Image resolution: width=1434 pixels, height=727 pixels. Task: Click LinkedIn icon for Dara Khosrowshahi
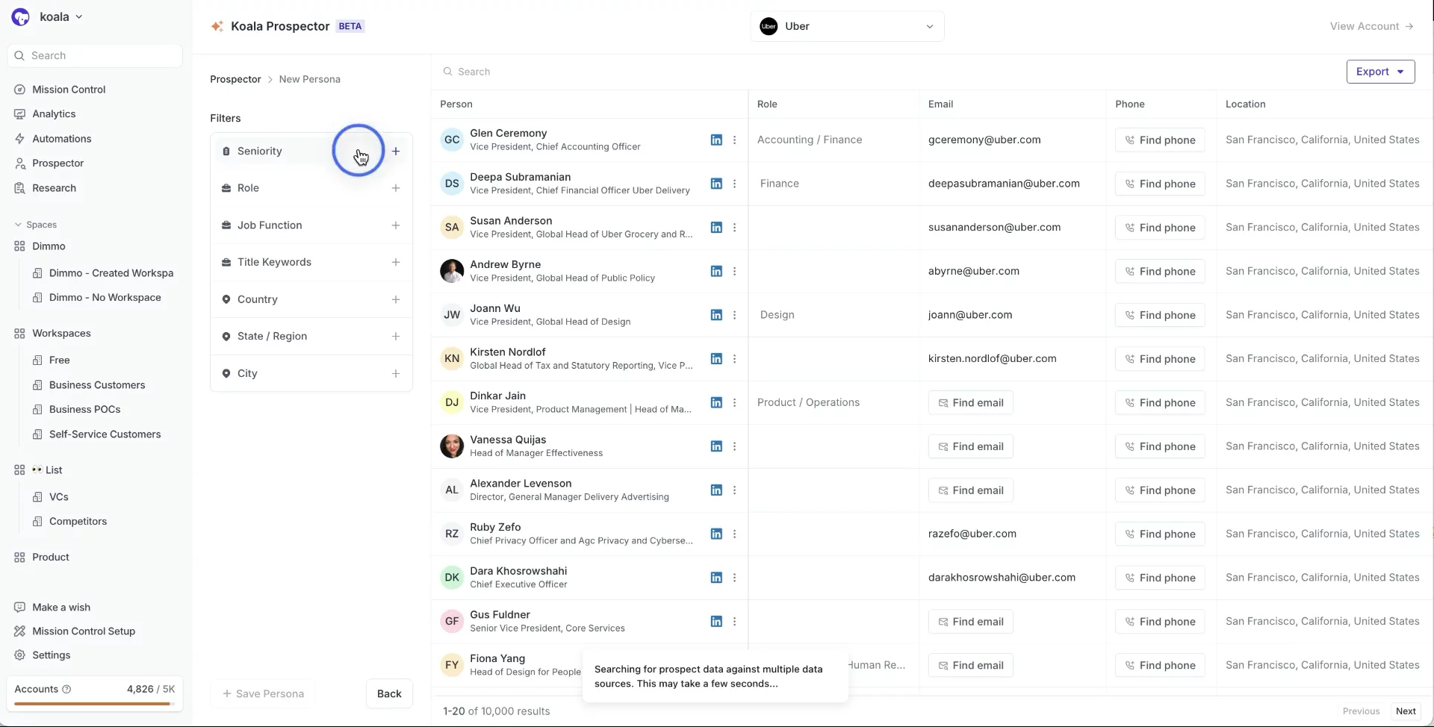(x=716, y=578)
